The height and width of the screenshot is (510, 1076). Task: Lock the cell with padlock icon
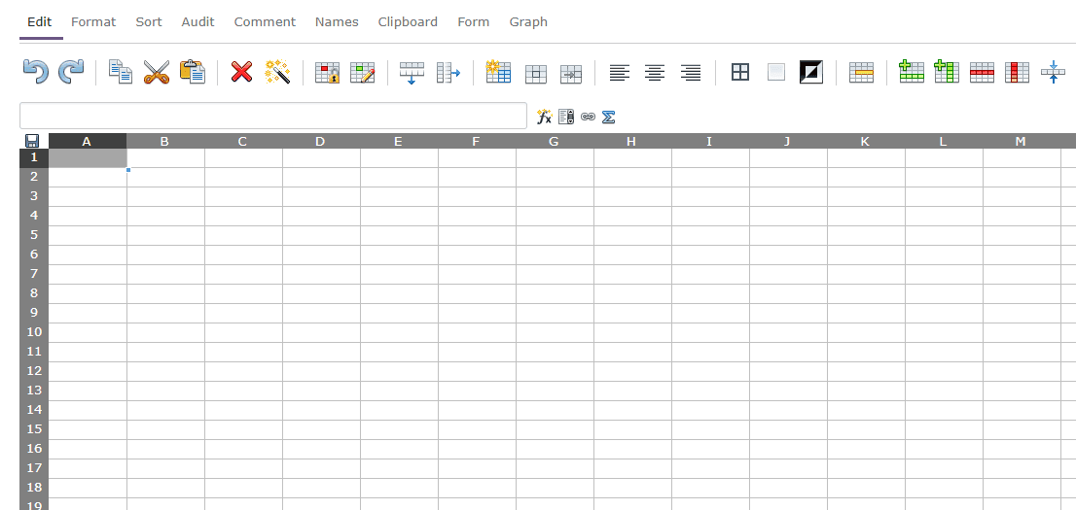327,72
